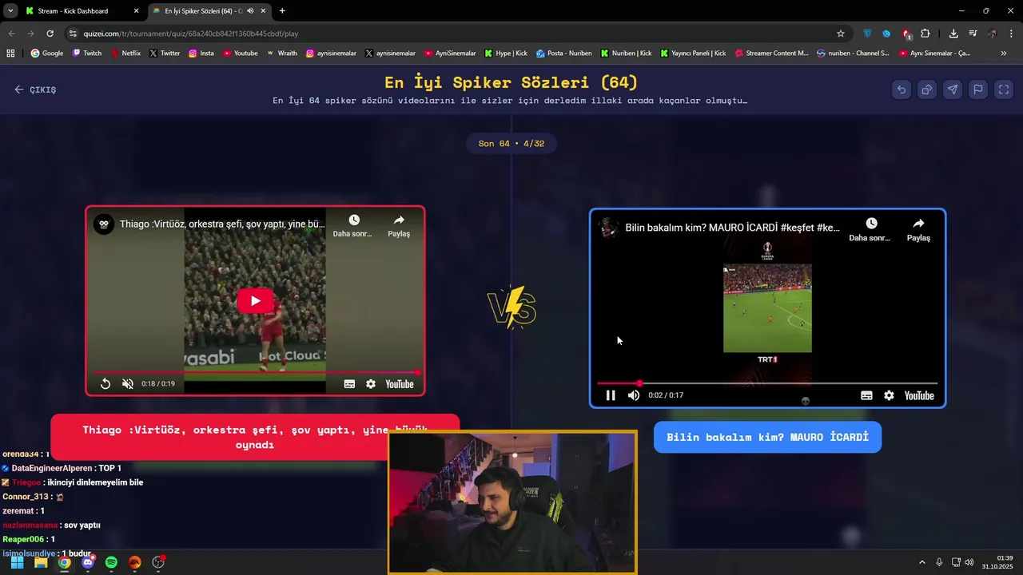
Task: Toggle fullscreen mode icon in quiz header
Action: (1004, 89)
